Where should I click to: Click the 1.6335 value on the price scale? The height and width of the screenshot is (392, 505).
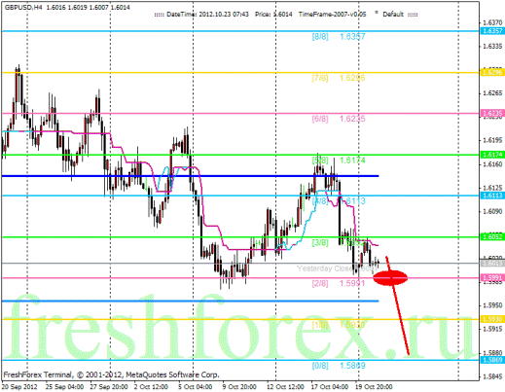pyautogui.click(x=492, y=47)
